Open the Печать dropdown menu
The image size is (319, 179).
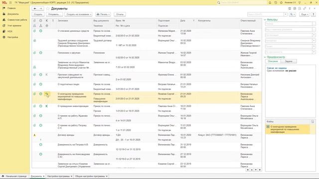click(103, 14)
